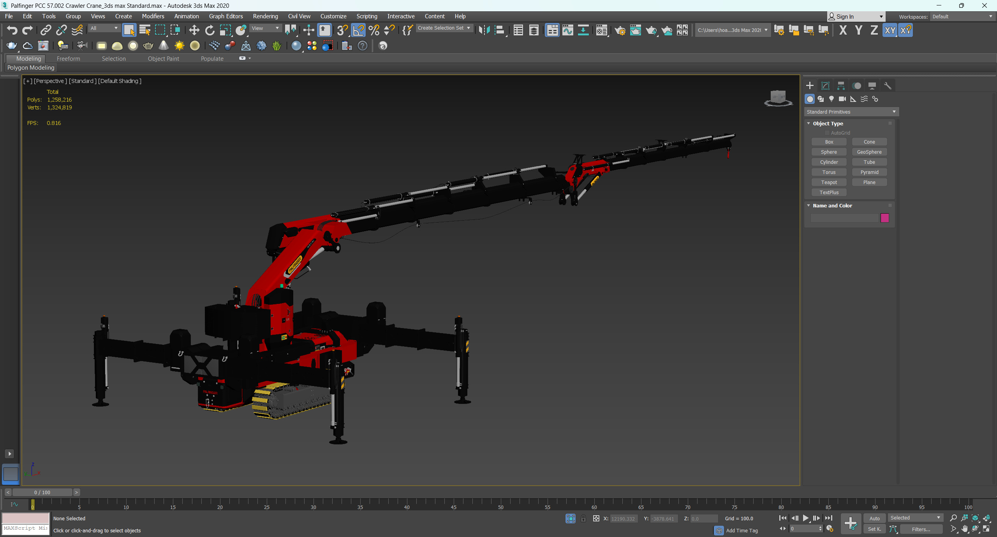Screen dimensions: 997x537
Task: Click the time slider 0 / 100
Action: coord(42,492)
